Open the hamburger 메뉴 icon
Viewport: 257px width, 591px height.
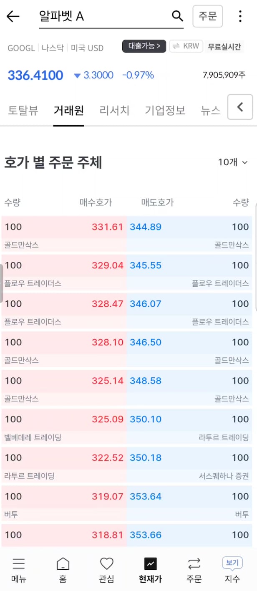point(18,564)
